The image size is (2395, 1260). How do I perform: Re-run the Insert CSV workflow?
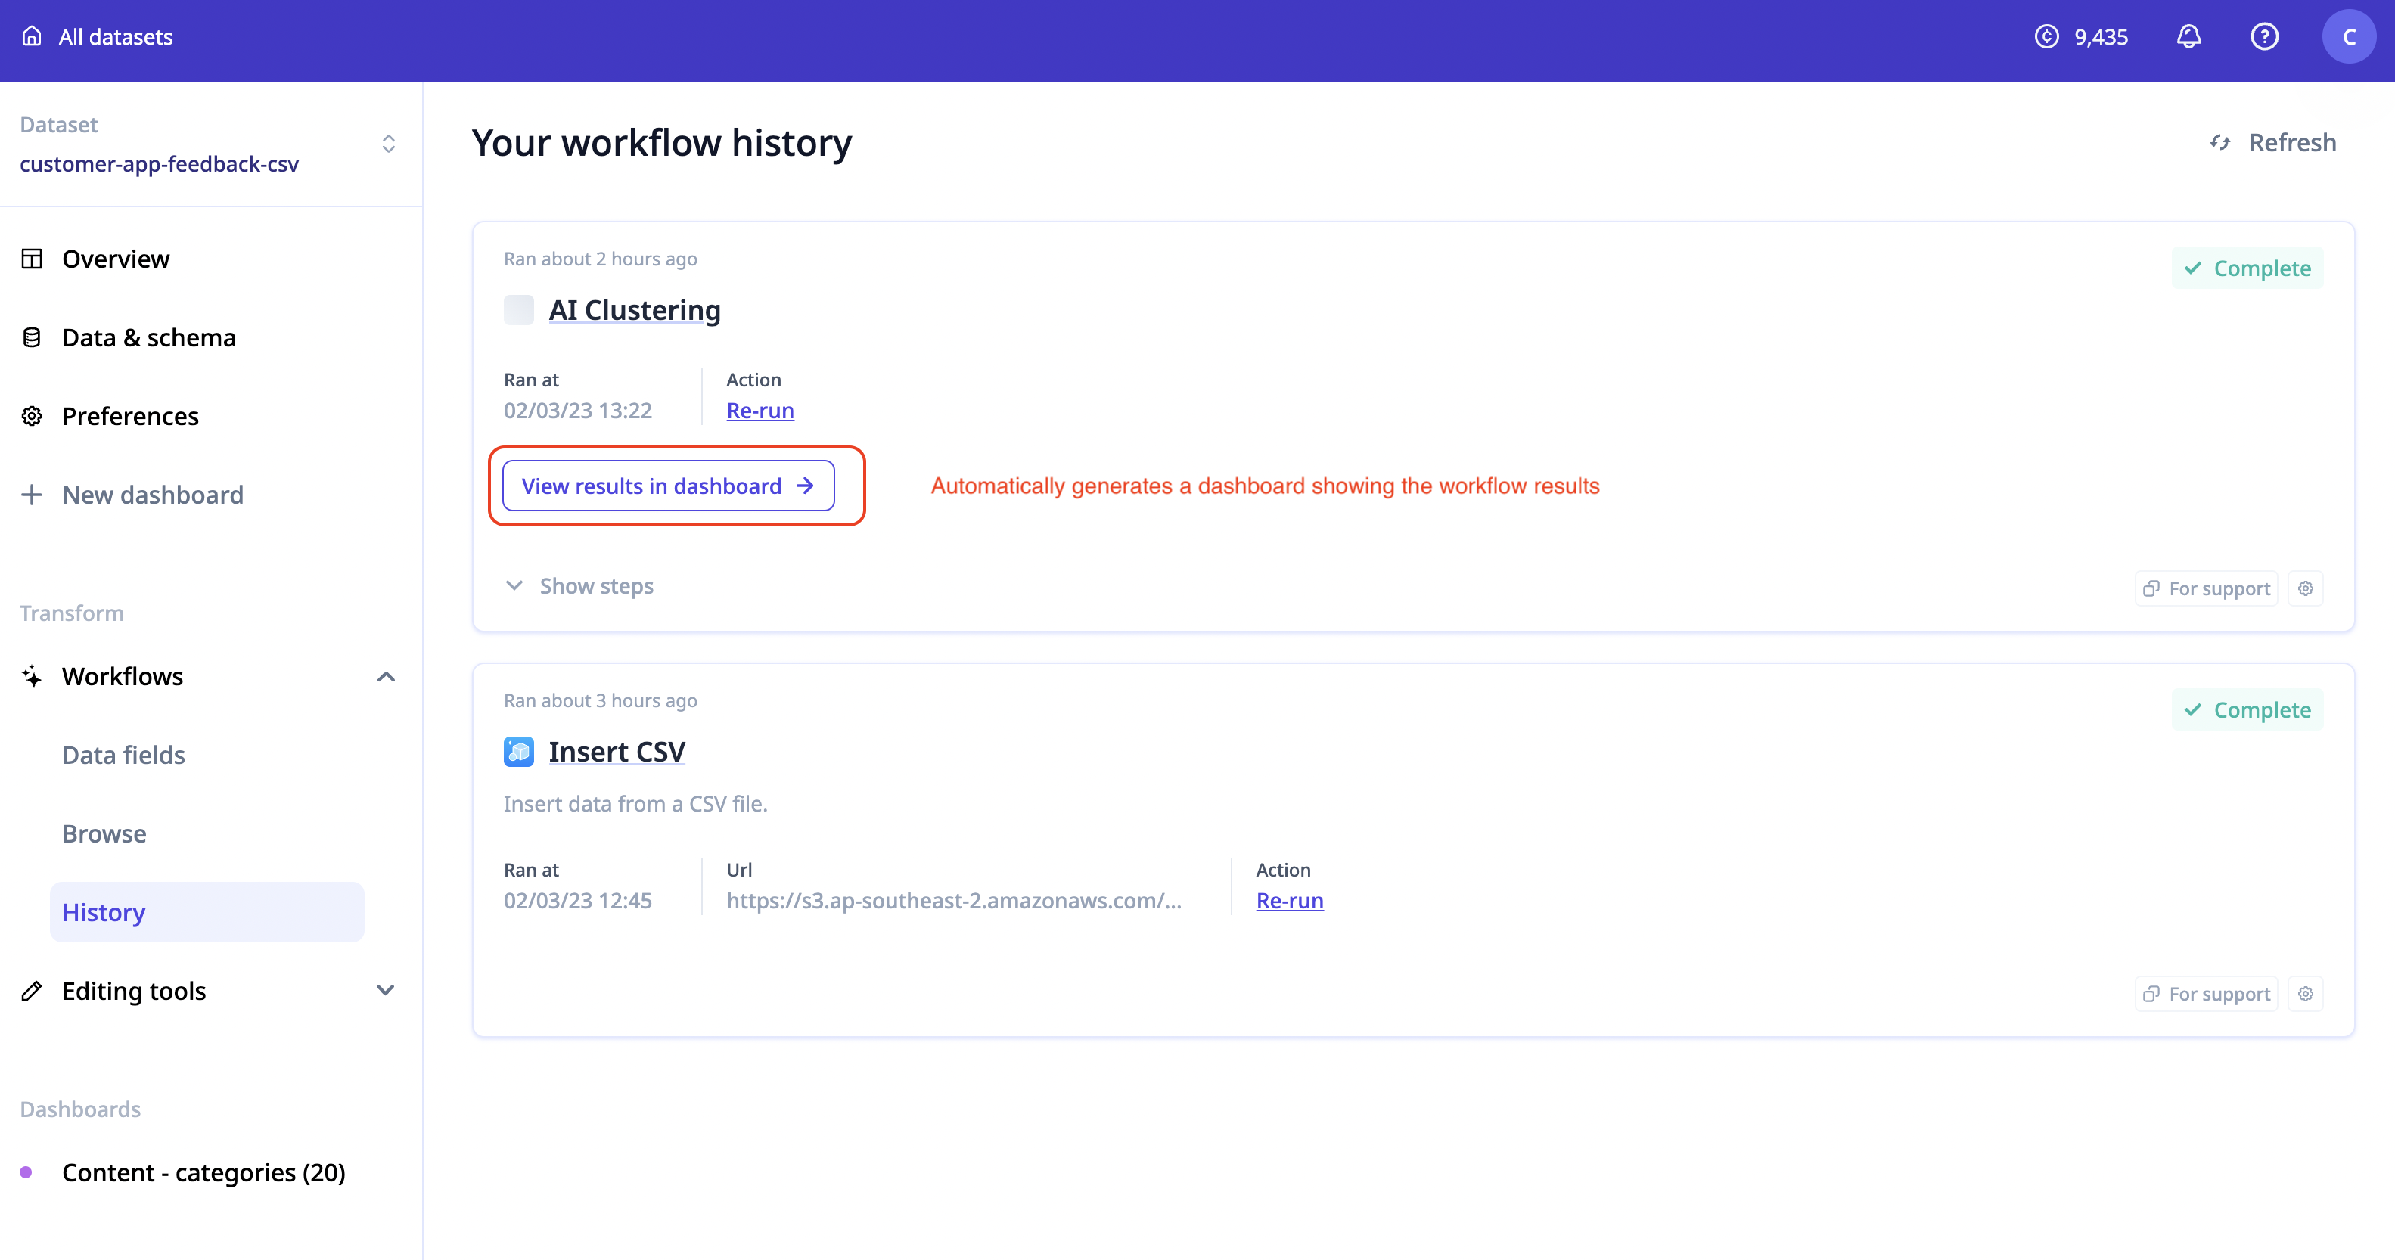tap(1288, 901)
